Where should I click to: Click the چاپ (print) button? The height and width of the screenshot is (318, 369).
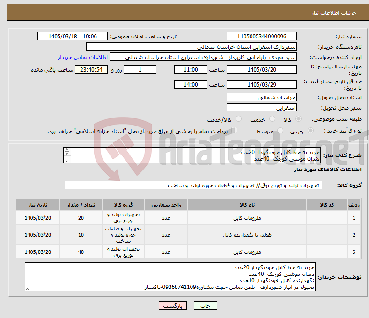pyautogui.click(x=205, y=305)
